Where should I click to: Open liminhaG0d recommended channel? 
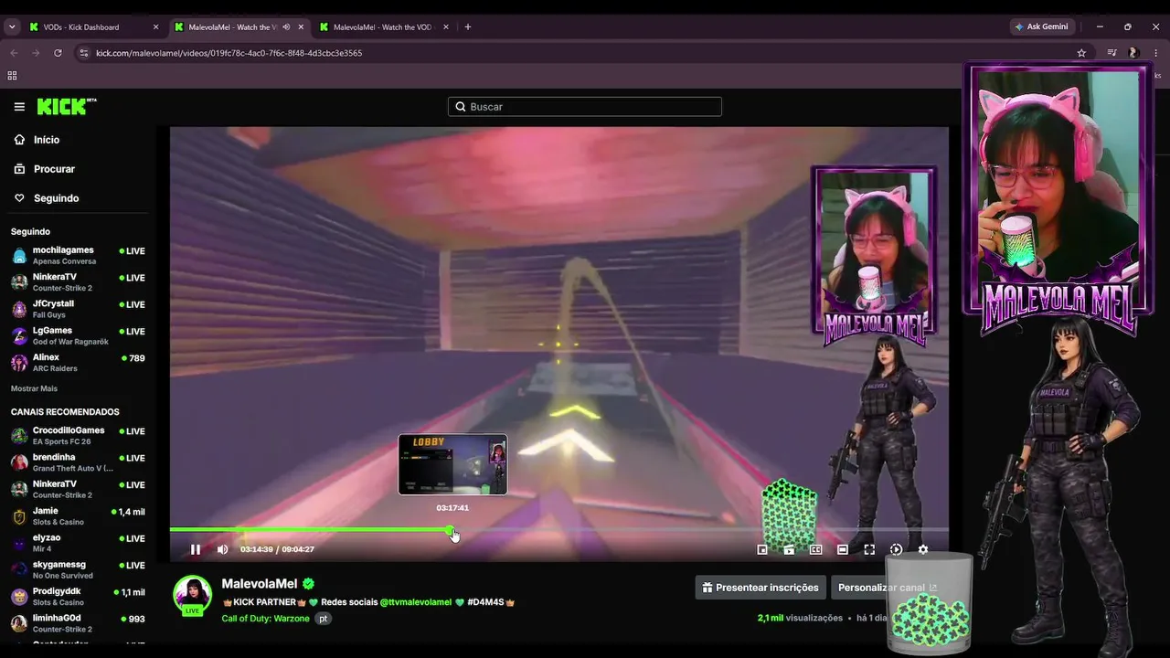(x=78, y=623)
